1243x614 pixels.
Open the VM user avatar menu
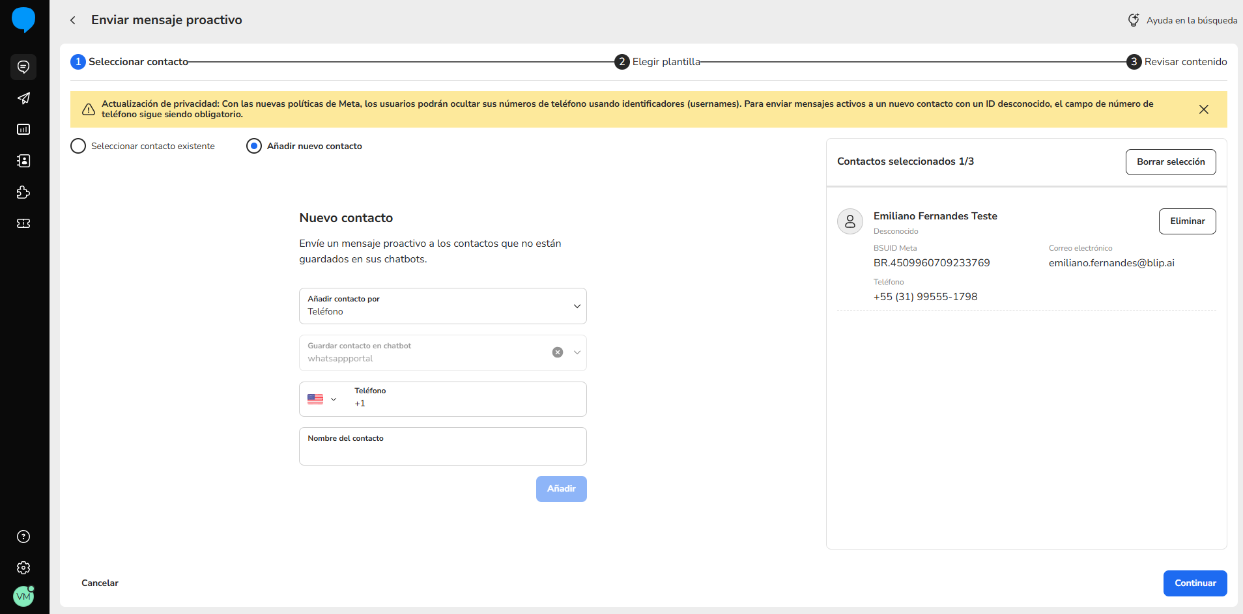pyautogui.click(x=23, y=596)
